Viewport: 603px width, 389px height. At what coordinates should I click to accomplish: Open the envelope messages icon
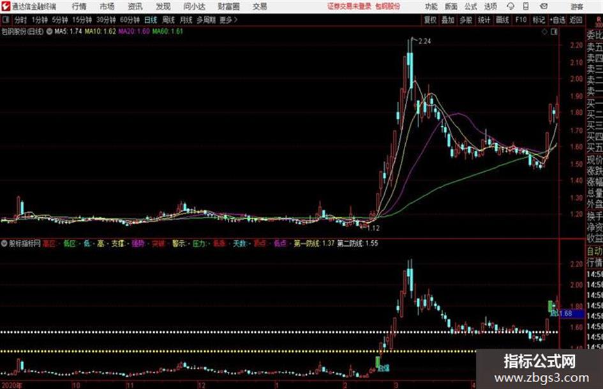coord(544,6)
